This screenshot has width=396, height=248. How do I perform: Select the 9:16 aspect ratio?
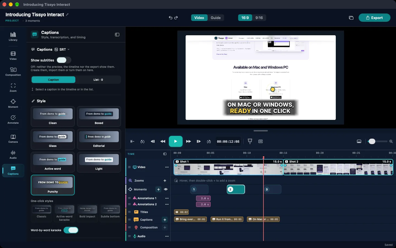pos(259,18)
